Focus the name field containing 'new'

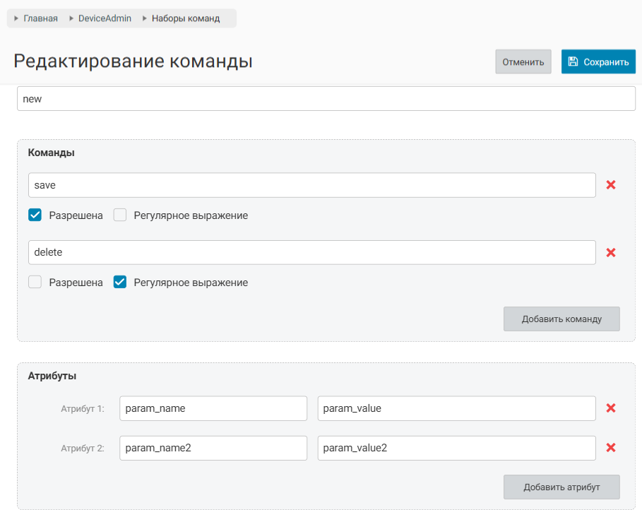point(326,99)
